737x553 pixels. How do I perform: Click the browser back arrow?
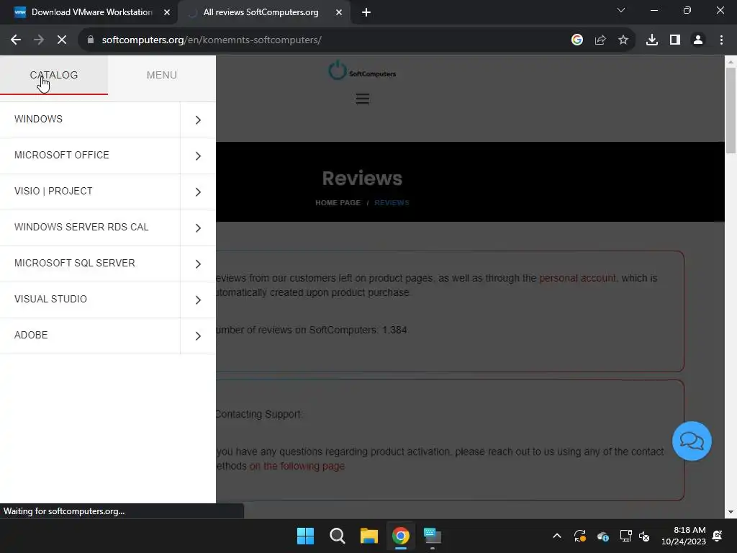tap(16, 40)
